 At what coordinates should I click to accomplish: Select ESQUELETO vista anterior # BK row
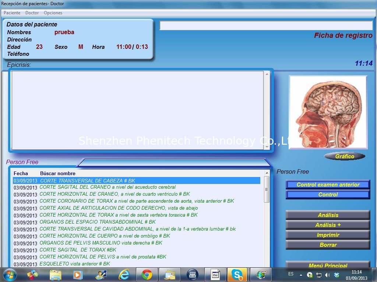pos(136,264)
